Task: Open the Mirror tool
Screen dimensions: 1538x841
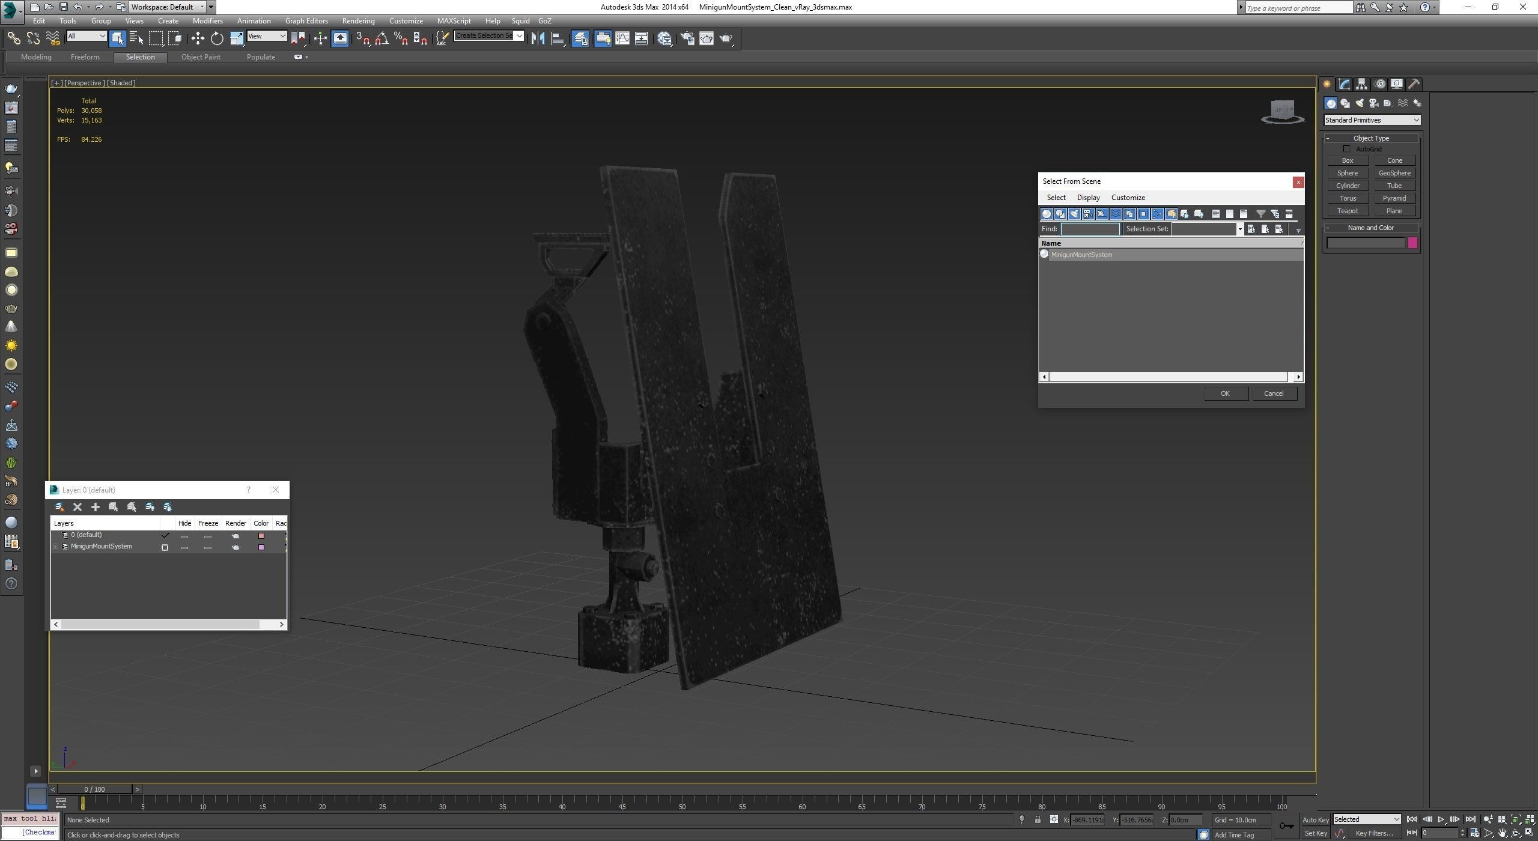Action: [x=538, y=38]
